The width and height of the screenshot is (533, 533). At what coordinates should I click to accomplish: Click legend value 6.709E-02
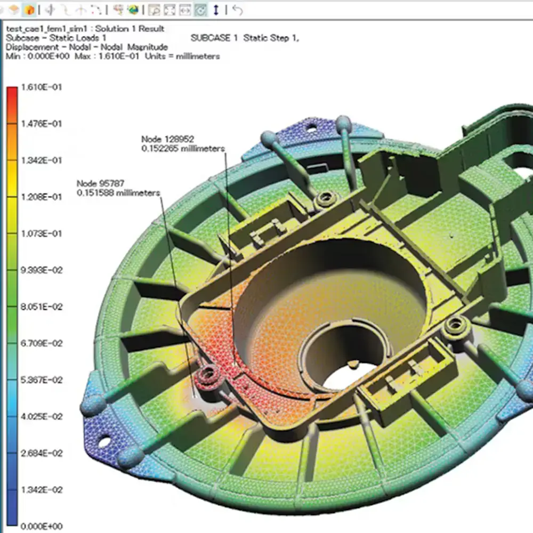[x=42, y=343]
